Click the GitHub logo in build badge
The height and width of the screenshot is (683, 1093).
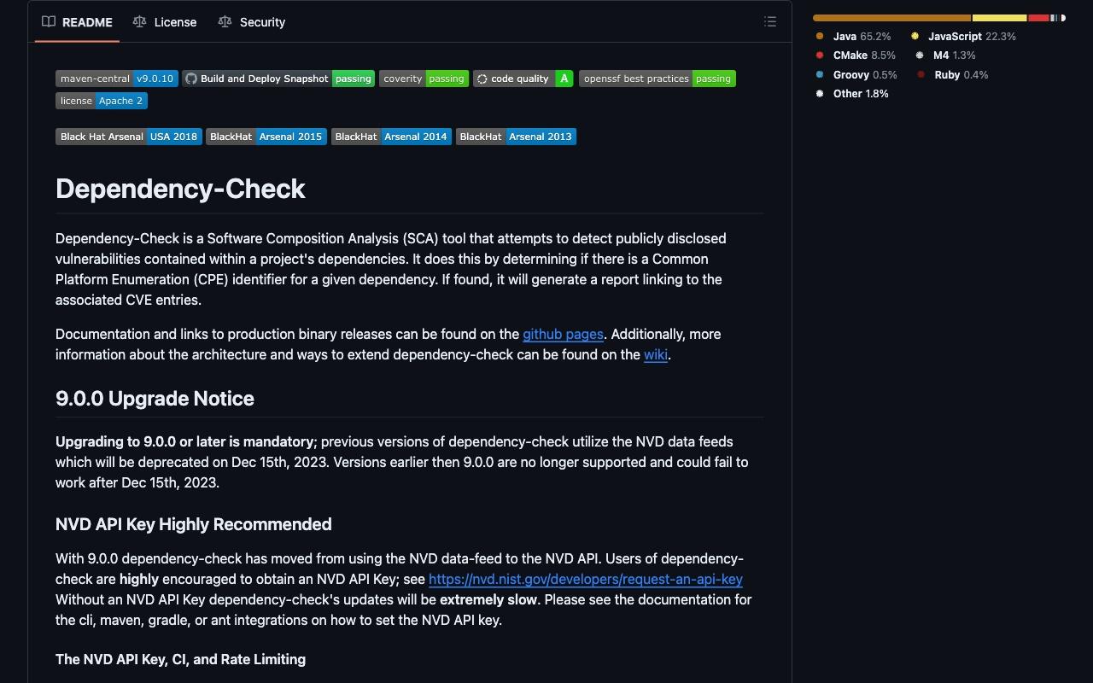191,79
